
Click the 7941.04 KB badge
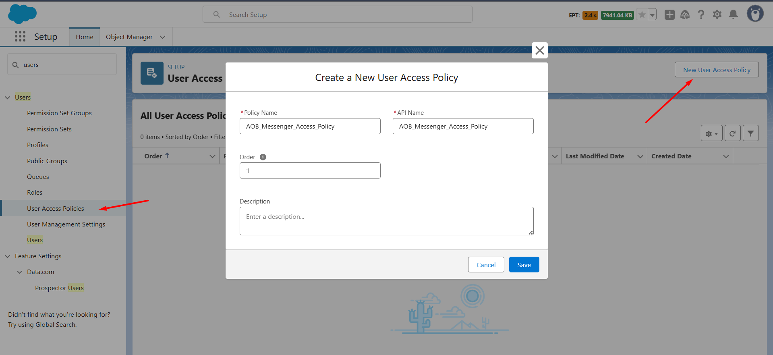point(617,15)
